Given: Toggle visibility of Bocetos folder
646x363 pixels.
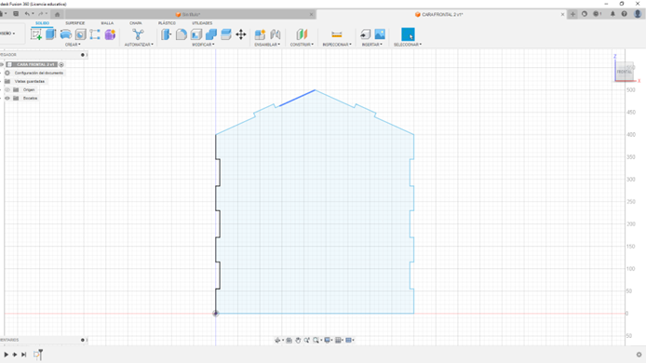Looking at the screenshot, I should [x=7, y=98].
